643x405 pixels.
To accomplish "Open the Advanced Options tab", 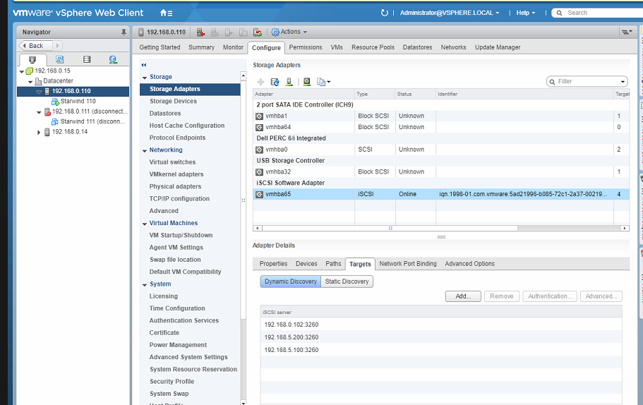I will [469, 264].
